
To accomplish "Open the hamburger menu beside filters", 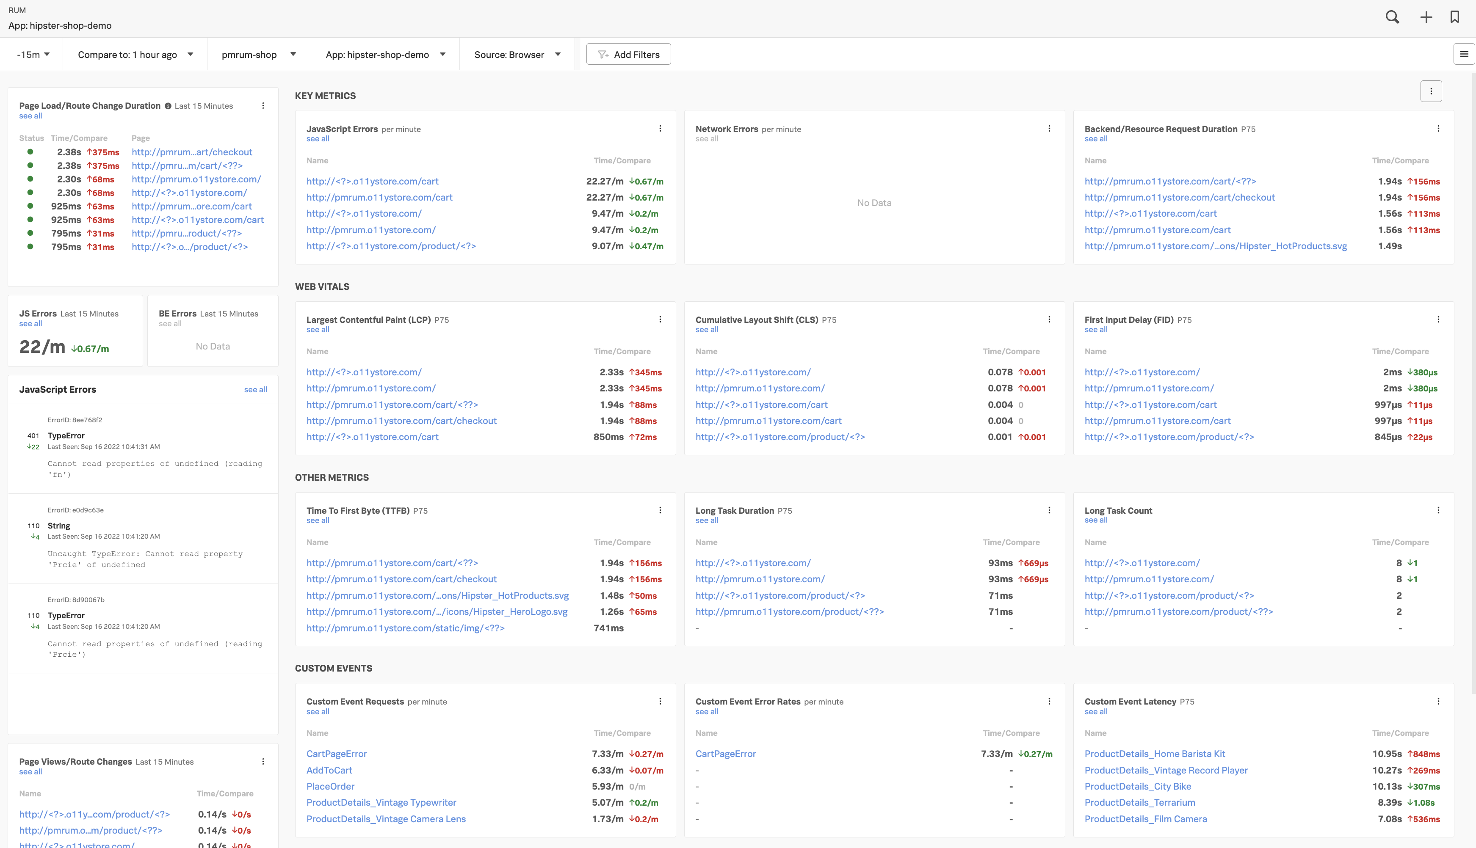I will 1464,54.
